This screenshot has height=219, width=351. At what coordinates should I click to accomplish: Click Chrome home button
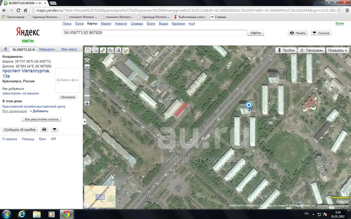(25, 10)
